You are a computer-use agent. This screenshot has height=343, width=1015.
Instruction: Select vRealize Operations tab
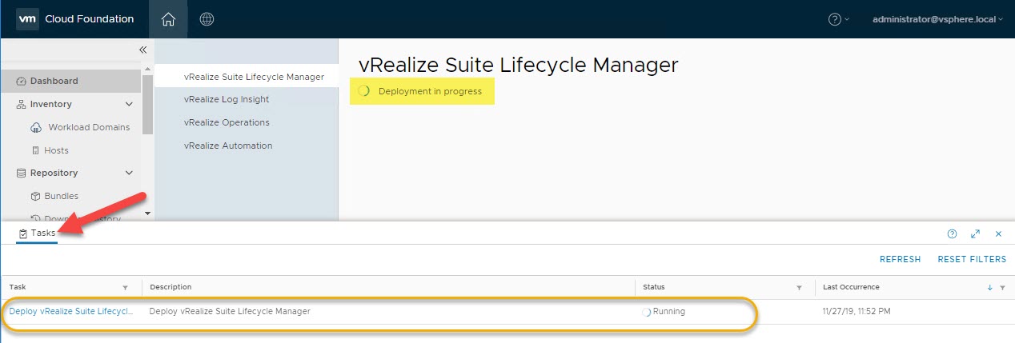coord(227,122)
